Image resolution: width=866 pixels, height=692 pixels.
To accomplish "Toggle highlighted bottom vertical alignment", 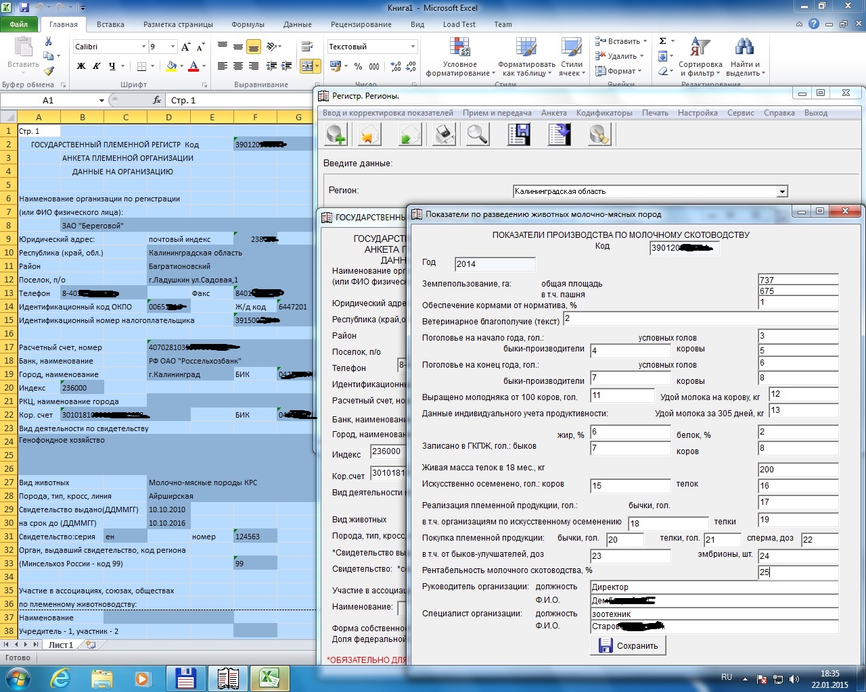I will click(x=254, y=47).
